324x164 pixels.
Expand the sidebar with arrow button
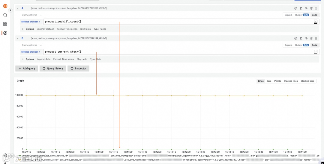click(x=10, y=10)
